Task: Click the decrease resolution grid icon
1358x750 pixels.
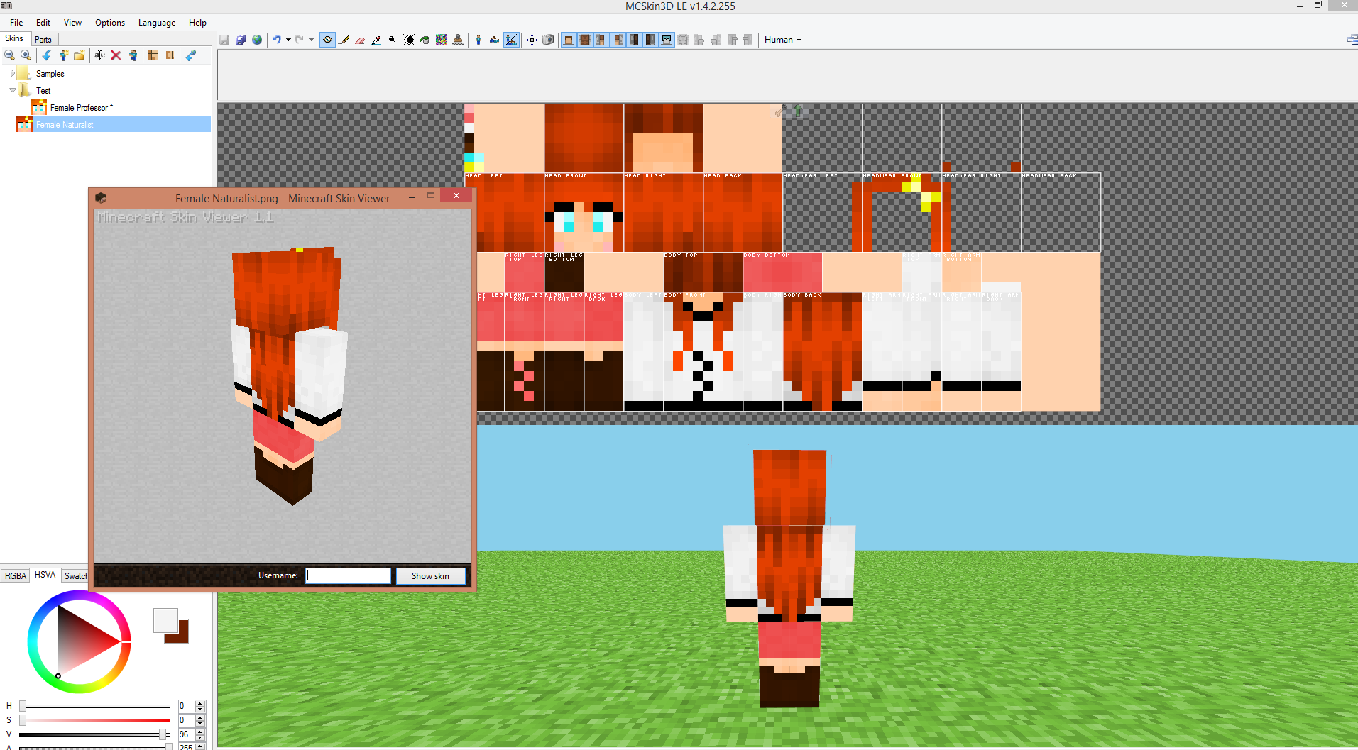Action: [x=153, y=55]
